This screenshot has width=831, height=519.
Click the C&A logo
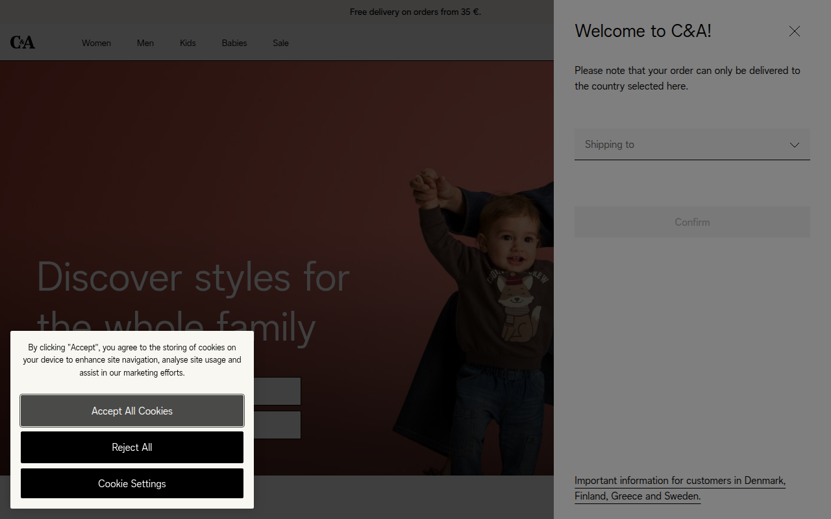click(x=23, y=43)
